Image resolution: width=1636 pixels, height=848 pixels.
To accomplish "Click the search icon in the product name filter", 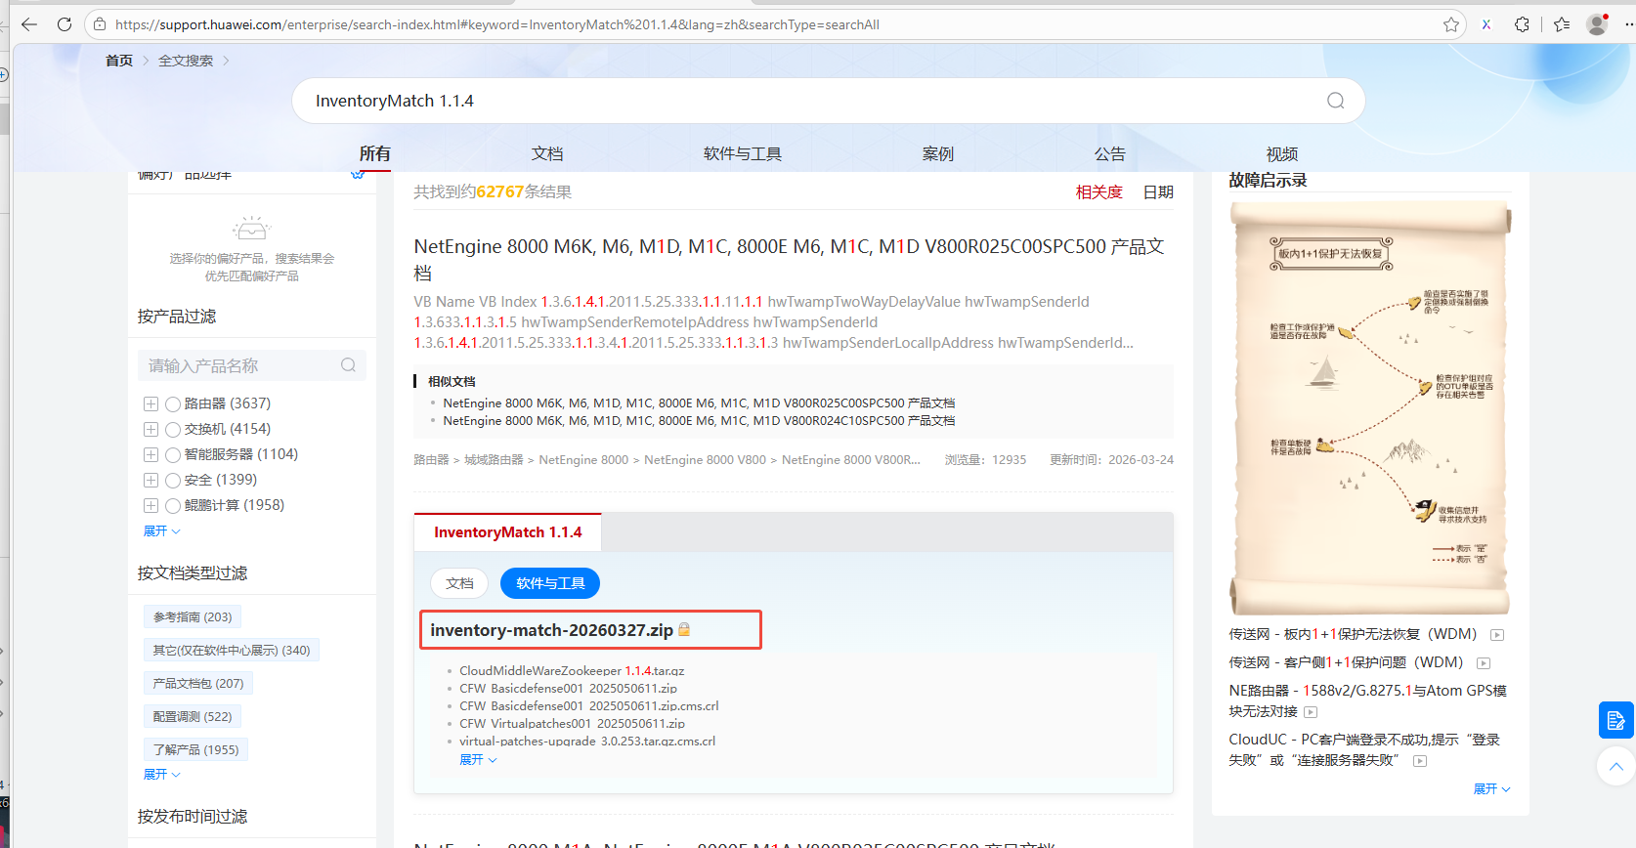I will 348,365.
